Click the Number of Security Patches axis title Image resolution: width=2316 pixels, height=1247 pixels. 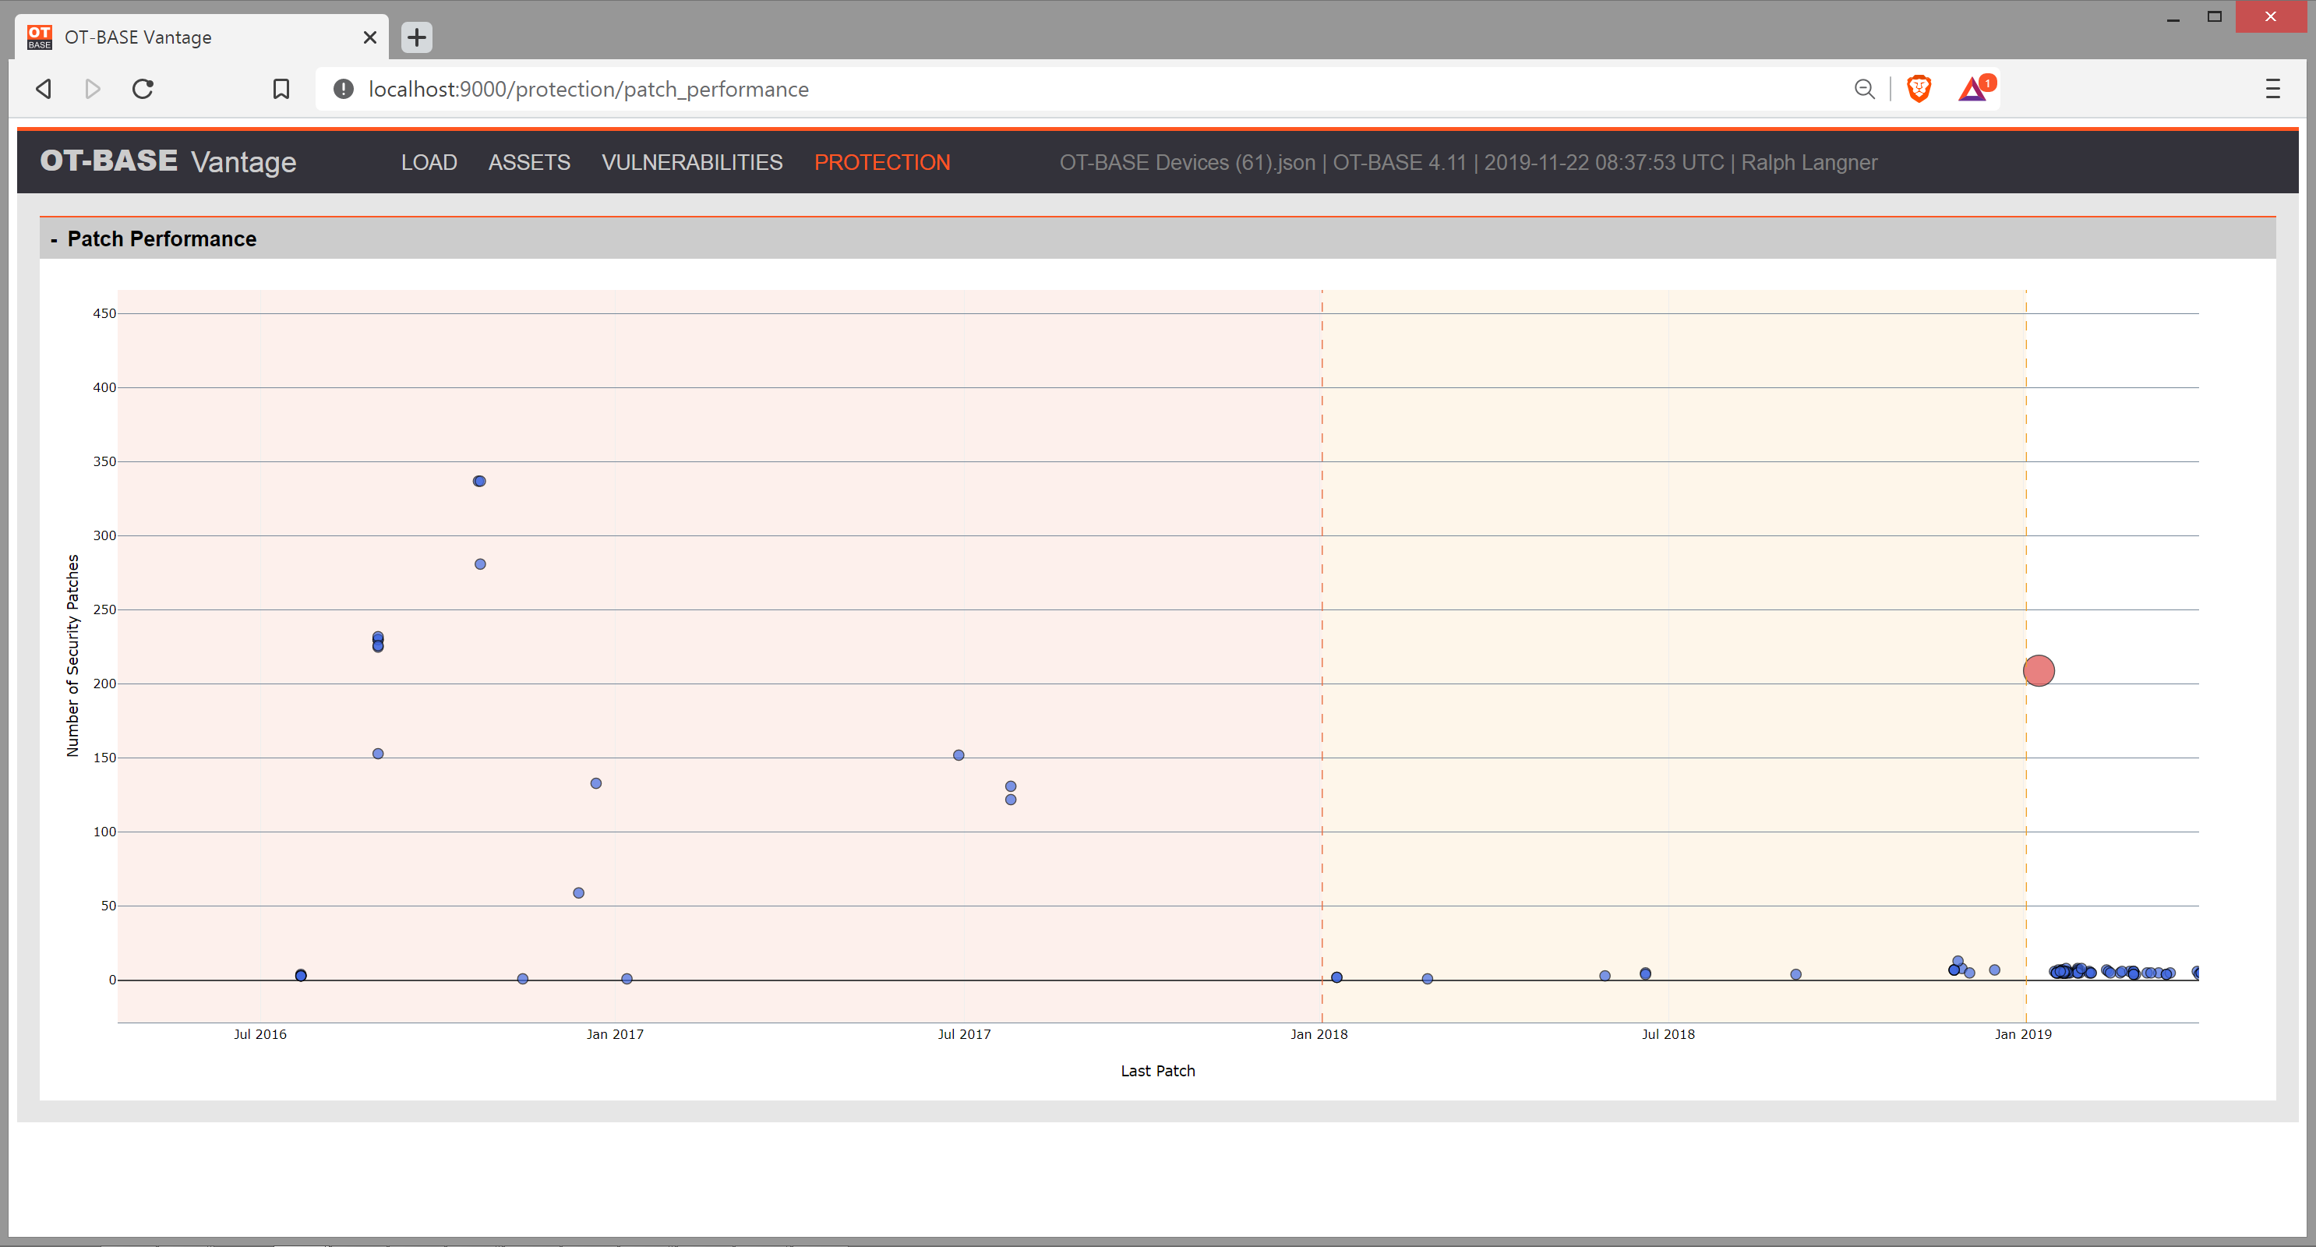pyautogui.click(x=72, y=655)
